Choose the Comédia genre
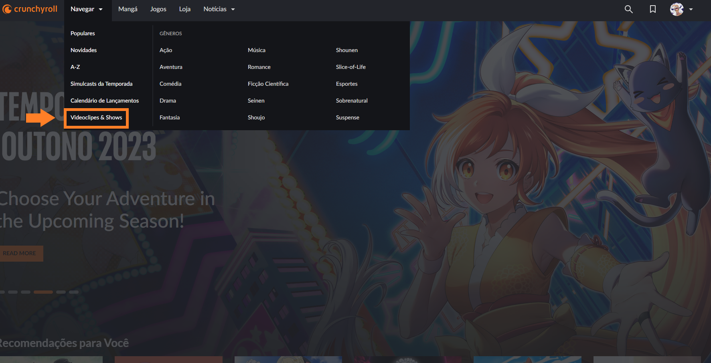Viewport: 711px width, 363px height. 170,84
